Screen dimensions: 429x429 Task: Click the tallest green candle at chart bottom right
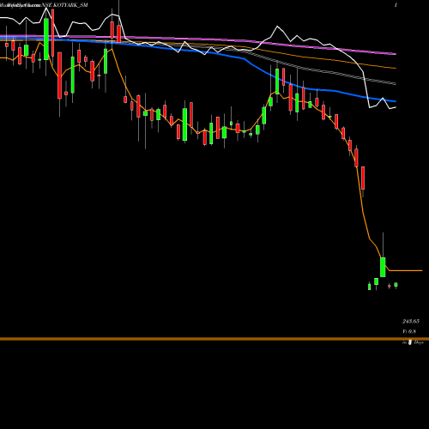click(x=383, y=267)
